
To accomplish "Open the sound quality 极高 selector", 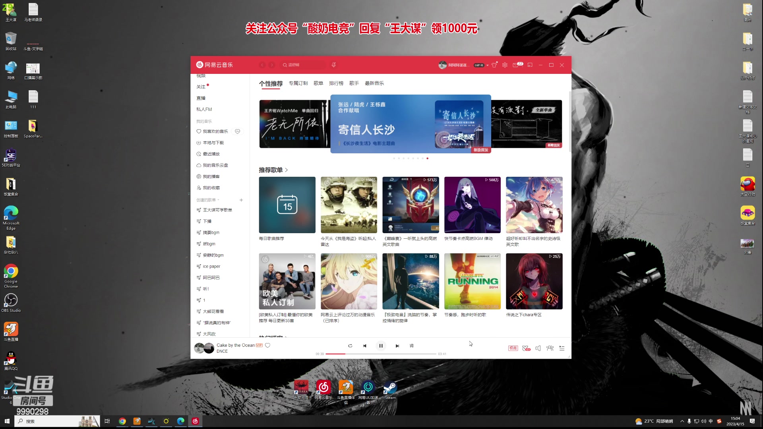I will pyautogui.click(x=513, y=348).
